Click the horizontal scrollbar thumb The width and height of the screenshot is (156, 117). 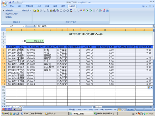[98, 107]
